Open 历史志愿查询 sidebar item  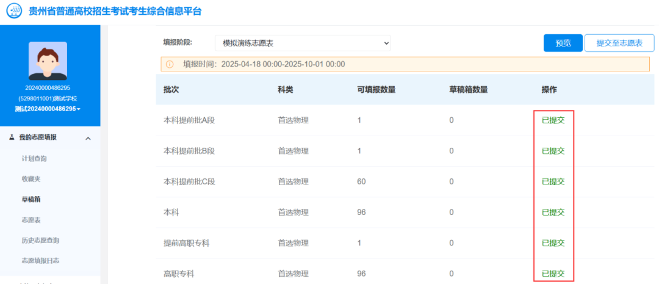tap(40, 240)
